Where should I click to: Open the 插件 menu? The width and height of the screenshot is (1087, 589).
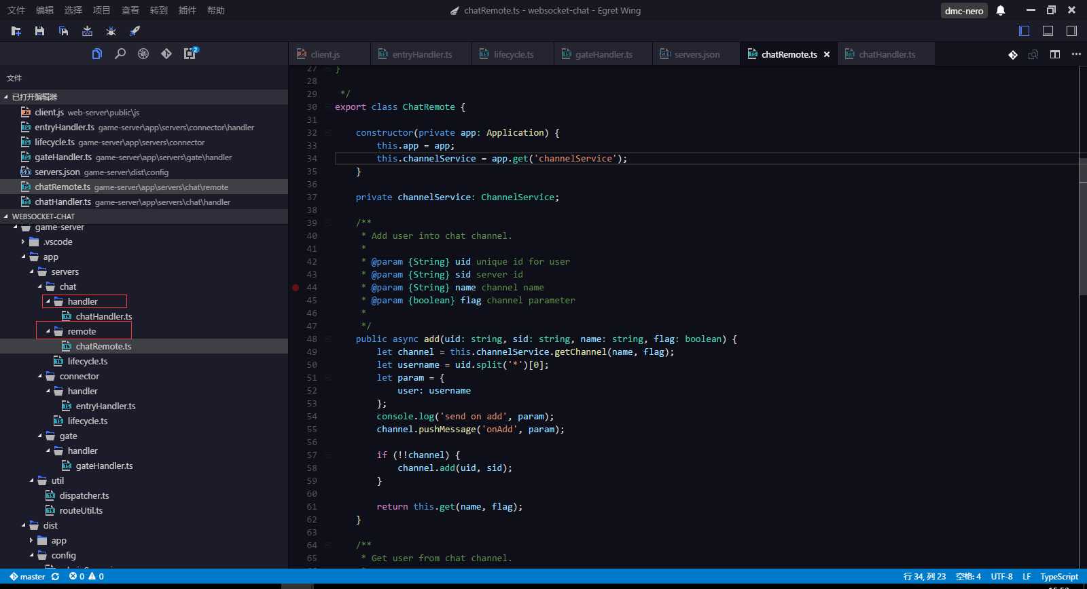click(x=188, y=10)
